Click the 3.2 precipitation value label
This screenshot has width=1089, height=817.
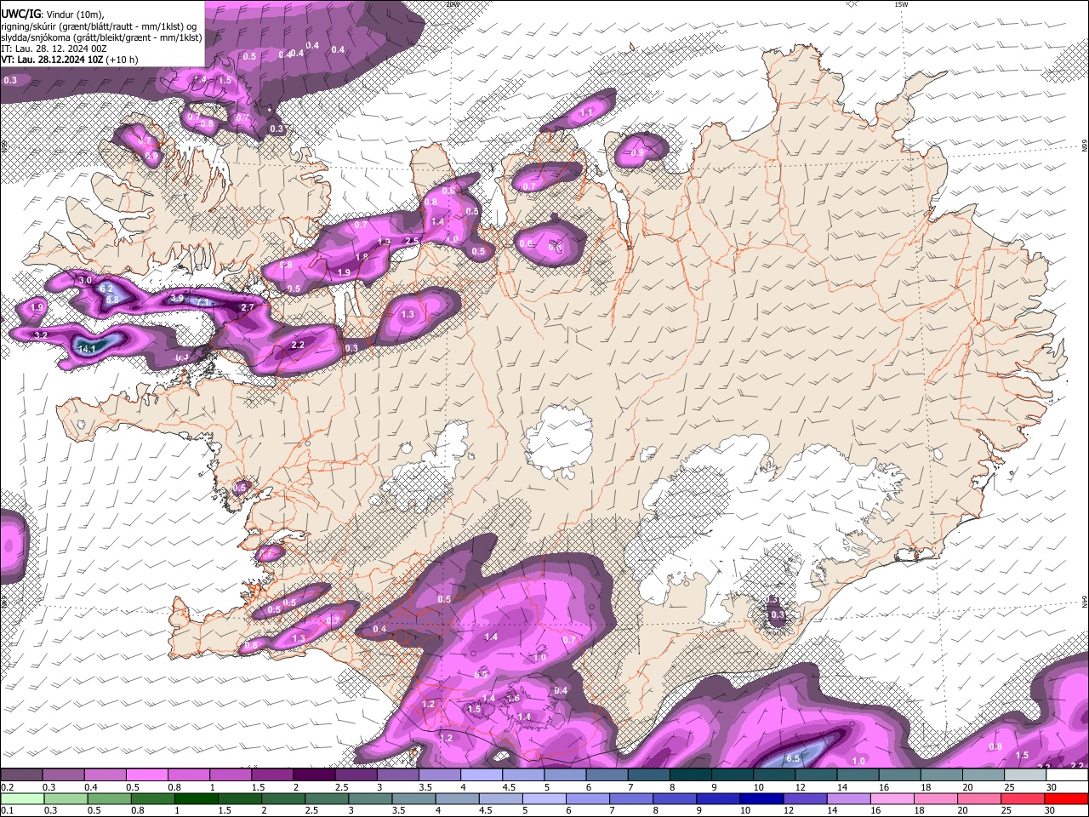(40, 336)
